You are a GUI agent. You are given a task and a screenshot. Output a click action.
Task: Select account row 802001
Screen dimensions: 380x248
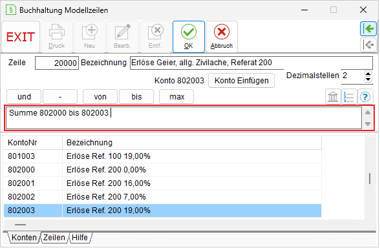point(162,183)
